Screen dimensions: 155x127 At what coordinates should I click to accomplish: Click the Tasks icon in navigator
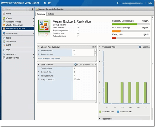pos(4,38)
